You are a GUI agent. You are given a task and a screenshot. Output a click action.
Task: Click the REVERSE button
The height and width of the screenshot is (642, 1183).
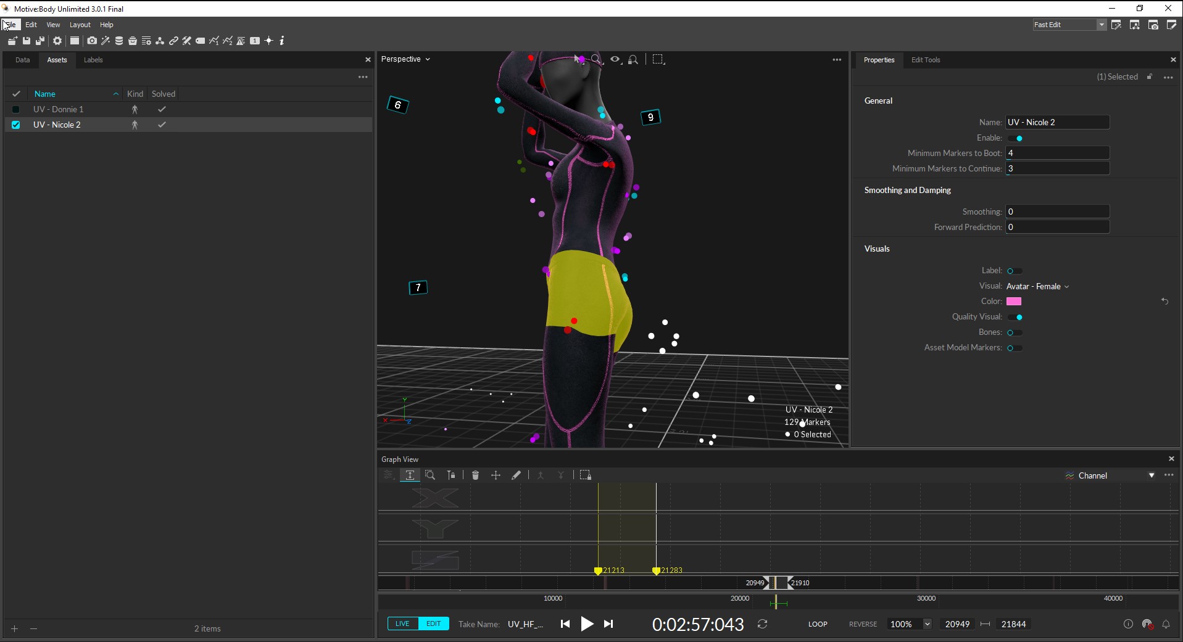(863, 624)
